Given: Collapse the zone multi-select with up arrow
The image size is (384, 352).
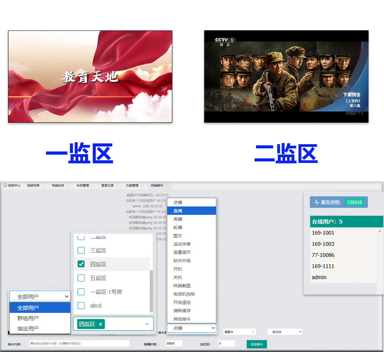Looking at the screenshot, I should 147,324.
